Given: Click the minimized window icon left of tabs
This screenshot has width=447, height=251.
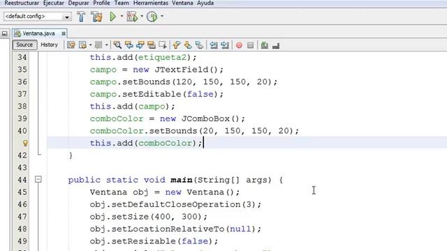Looking at the screenshot, I should pos(5,34).
